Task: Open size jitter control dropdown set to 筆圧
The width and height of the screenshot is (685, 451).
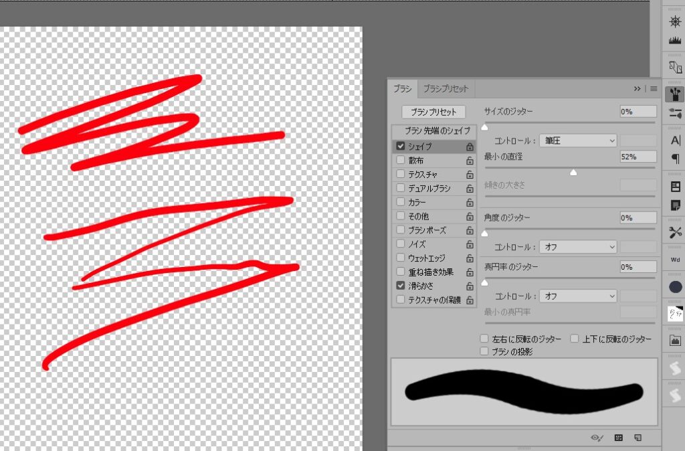Action: pyautogui.click(x=577, y=141)
